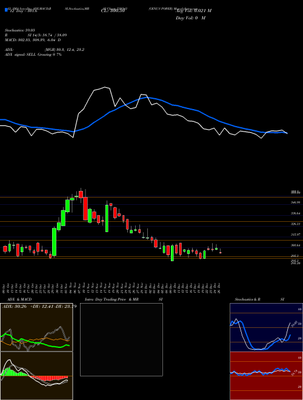The height and width of the screenshot is (400, 303).
Task: Click the blue moving average line
Action: click(144, 116)
